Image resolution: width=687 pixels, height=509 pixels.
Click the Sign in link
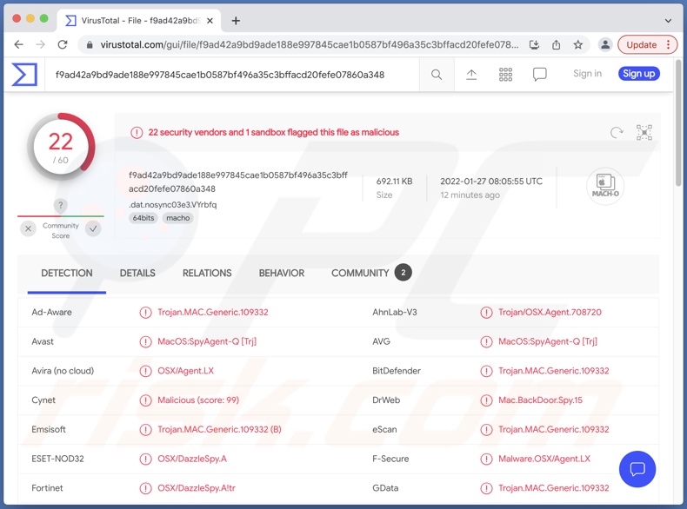(587, 74)
